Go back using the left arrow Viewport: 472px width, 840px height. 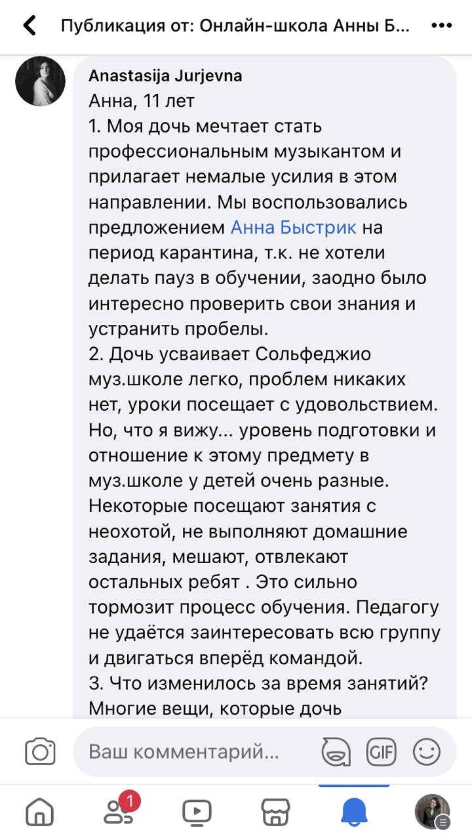[x=29, y=26]
